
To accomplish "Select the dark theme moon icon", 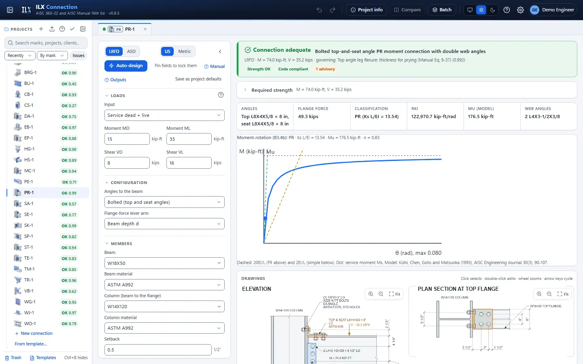I will click(x=492, y=10).
